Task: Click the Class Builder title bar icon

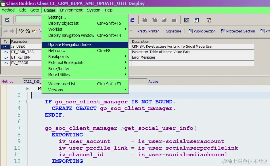Action: click(x=3, y=3)
